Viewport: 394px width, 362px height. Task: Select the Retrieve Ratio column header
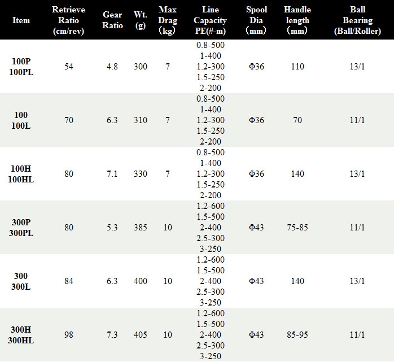coord(68,20)
